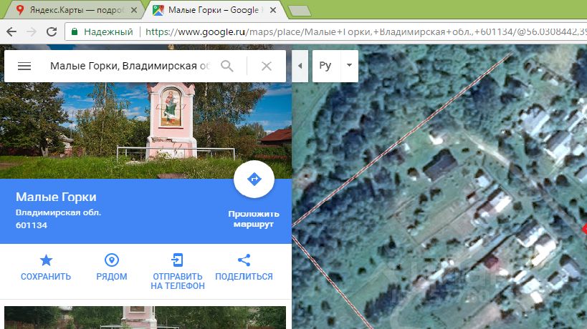The image size is (587, 329).
Task: Open the lower photo thumbnail
Action: (145, 318)
